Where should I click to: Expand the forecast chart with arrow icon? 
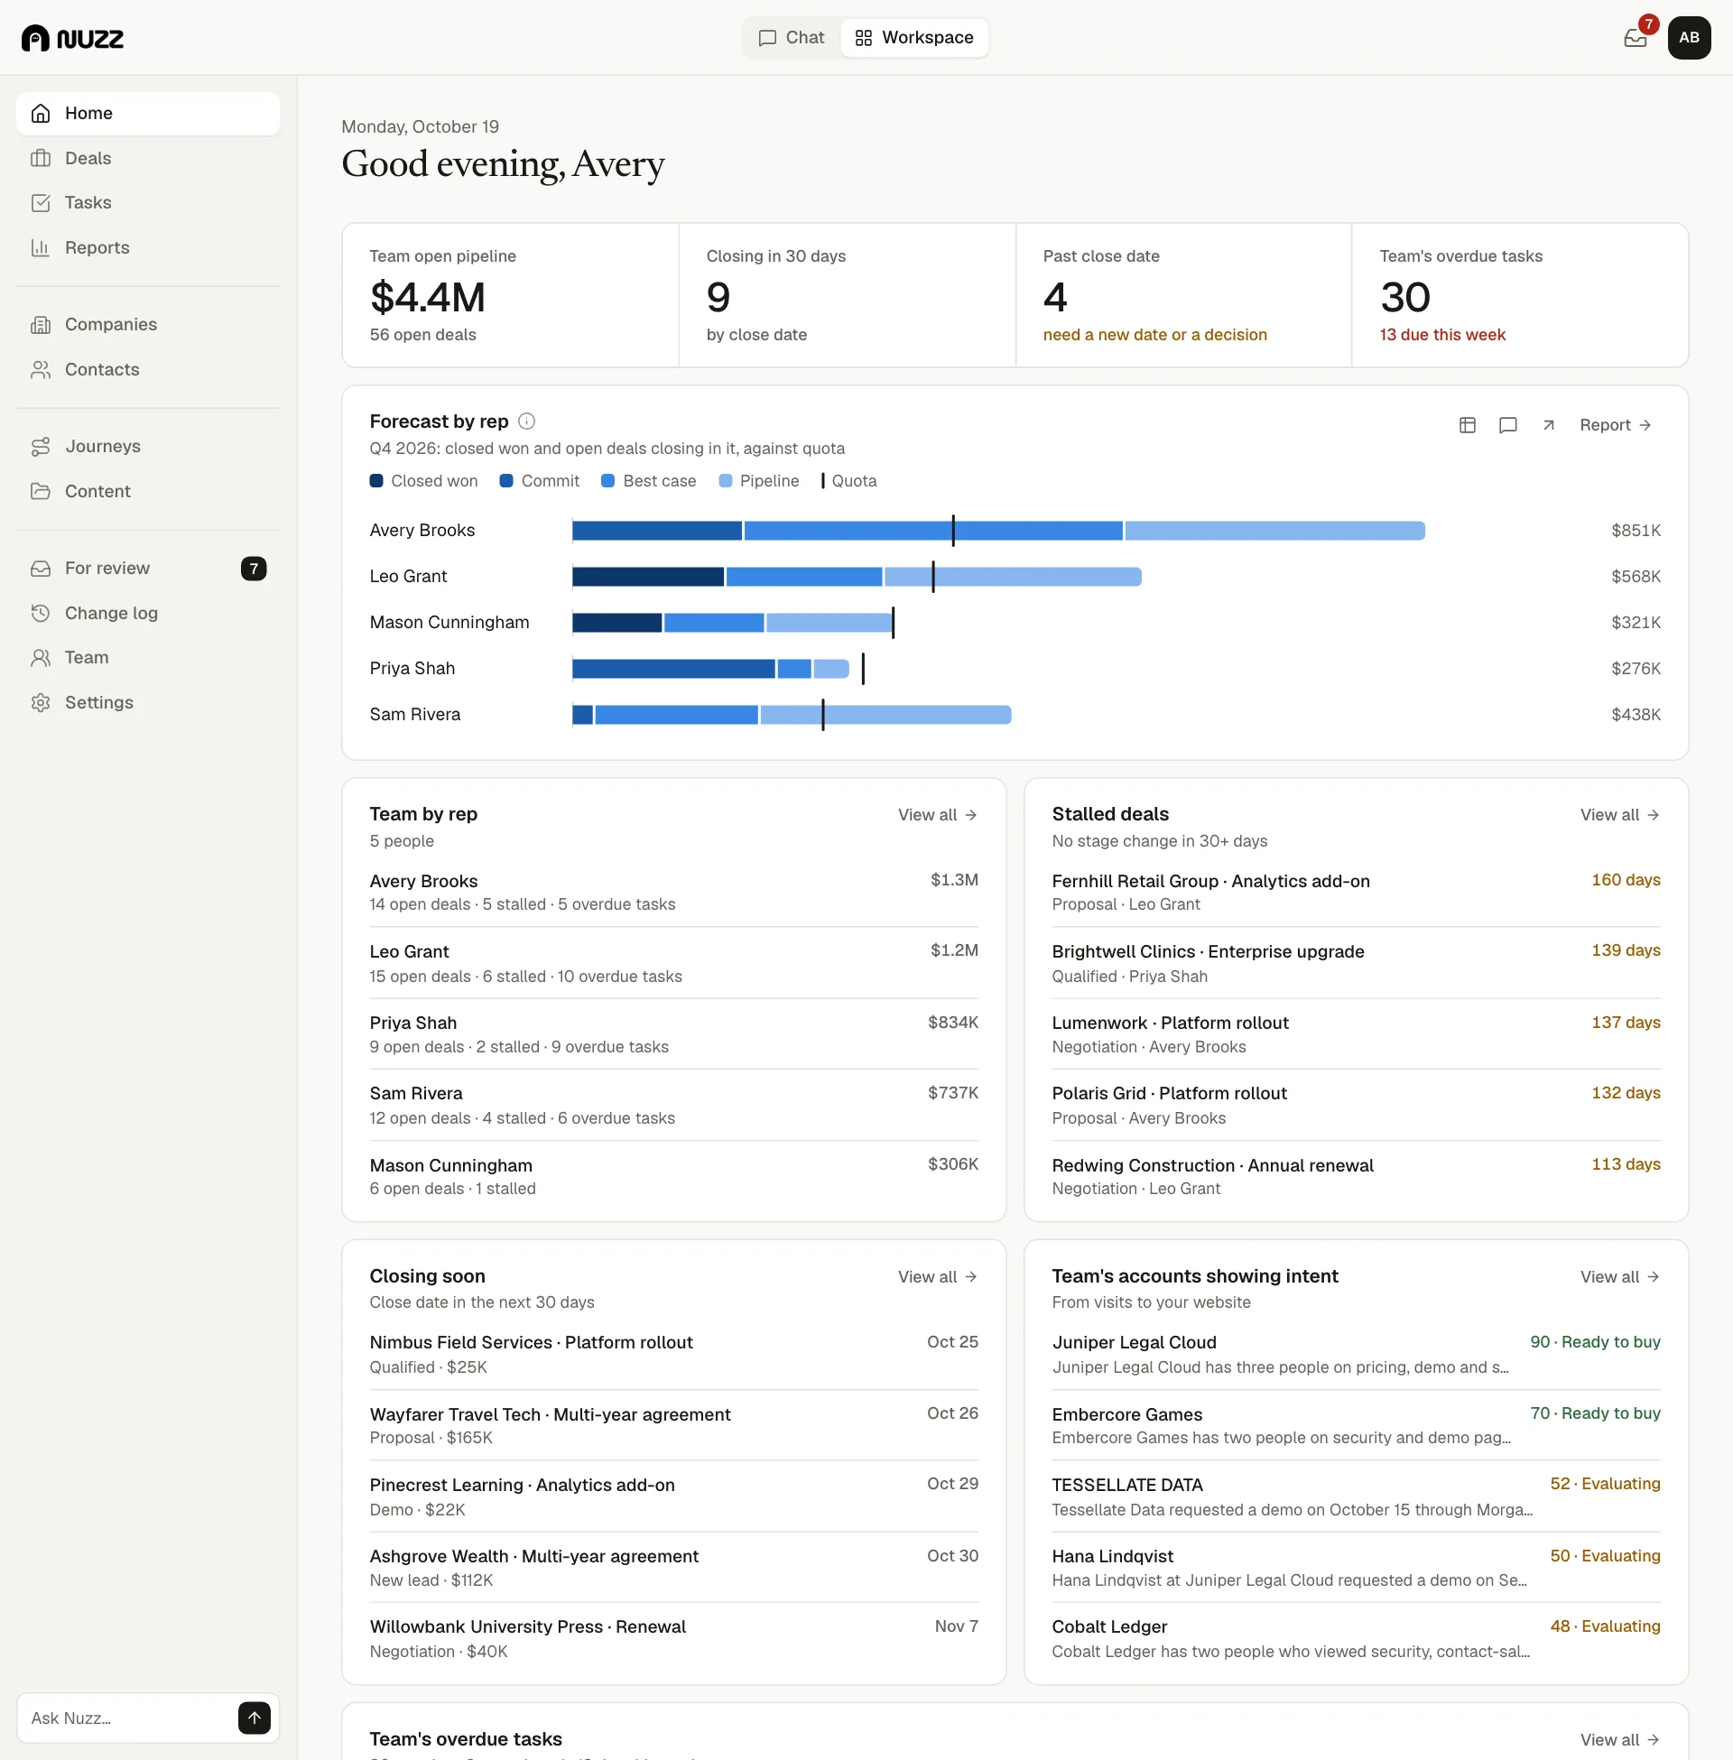pos(1548,425)
